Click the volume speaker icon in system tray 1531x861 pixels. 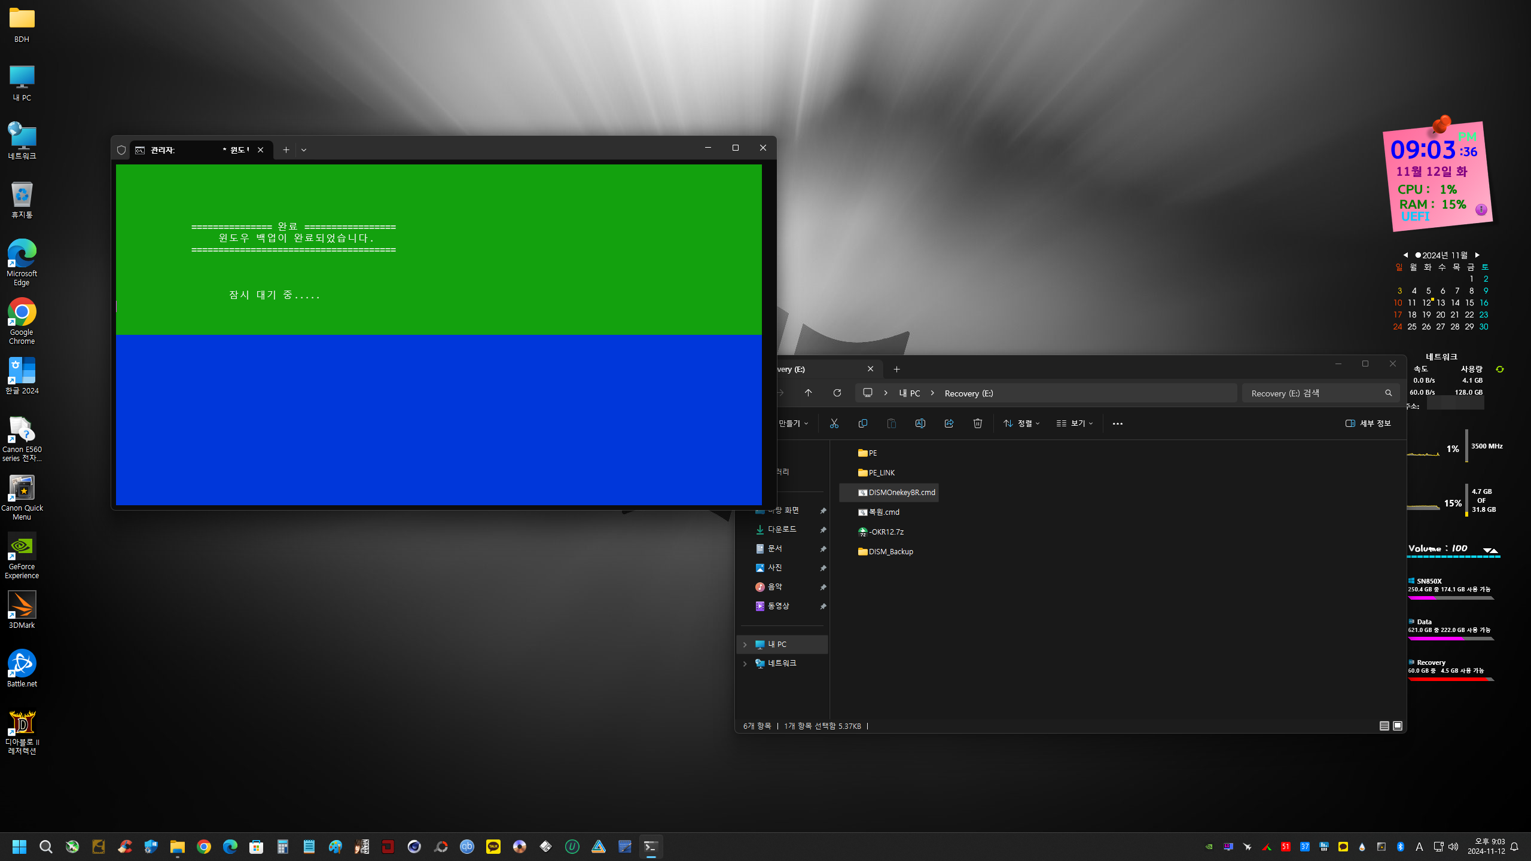coord(1453,847)
